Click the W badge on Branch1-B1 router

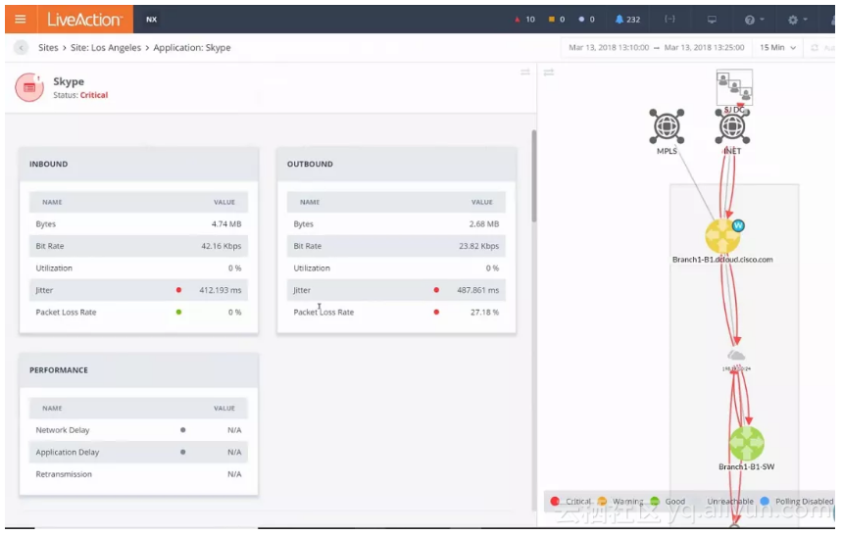pyautogui.click(x=738, y=225)
